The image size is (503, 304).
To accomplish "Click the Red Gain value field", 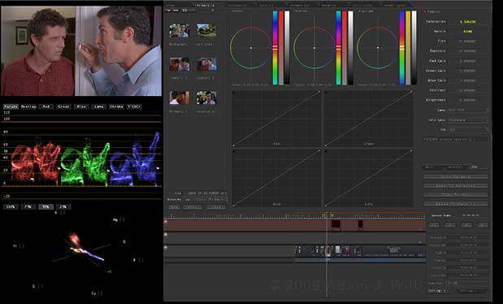I will pyautogui.click(x=467, y=61).
